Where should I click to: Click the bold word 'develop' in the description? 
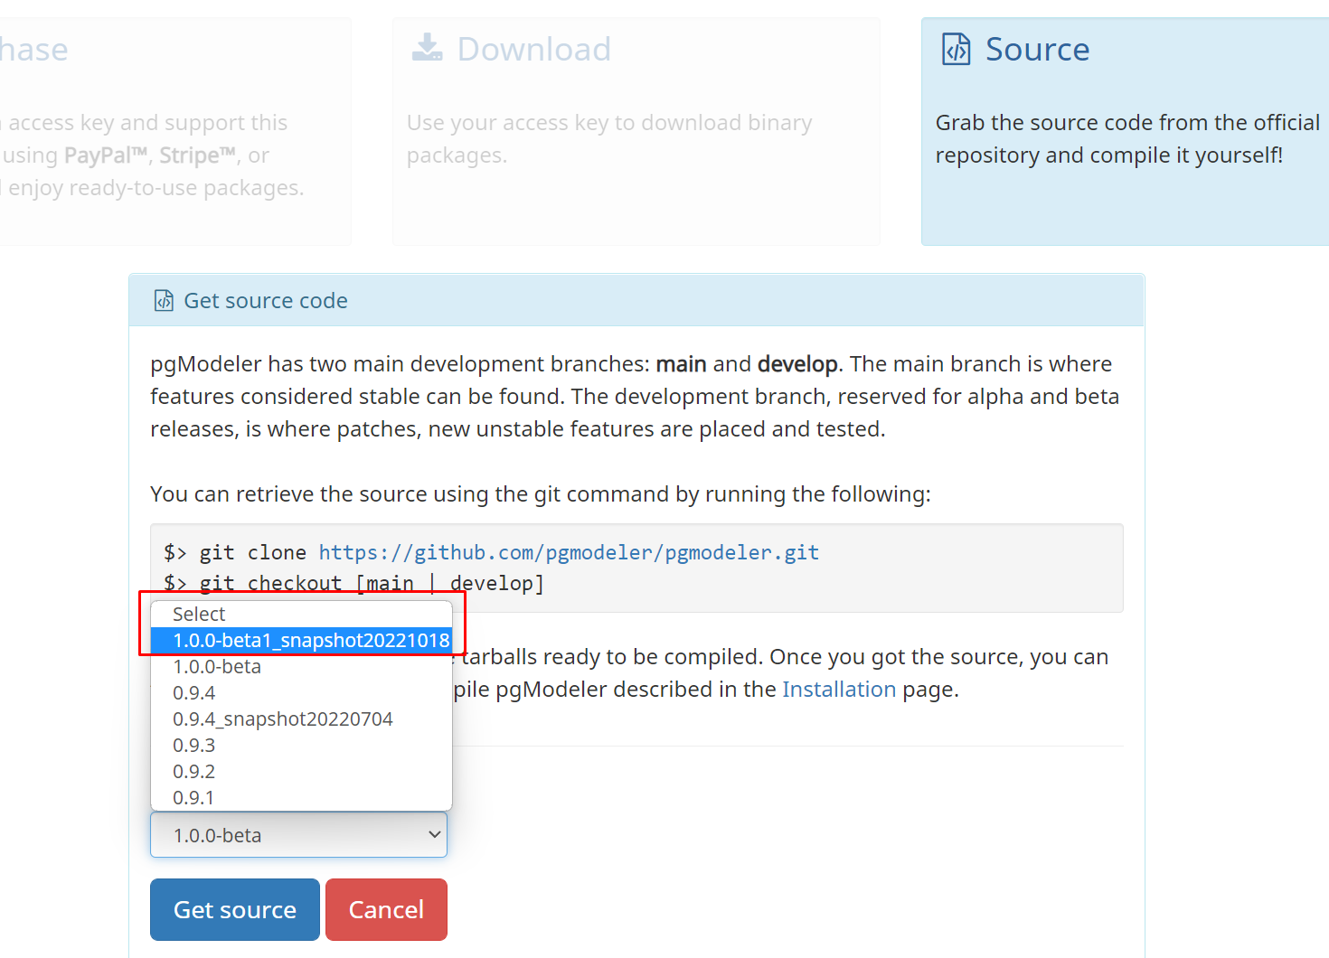tap(797, 364)
